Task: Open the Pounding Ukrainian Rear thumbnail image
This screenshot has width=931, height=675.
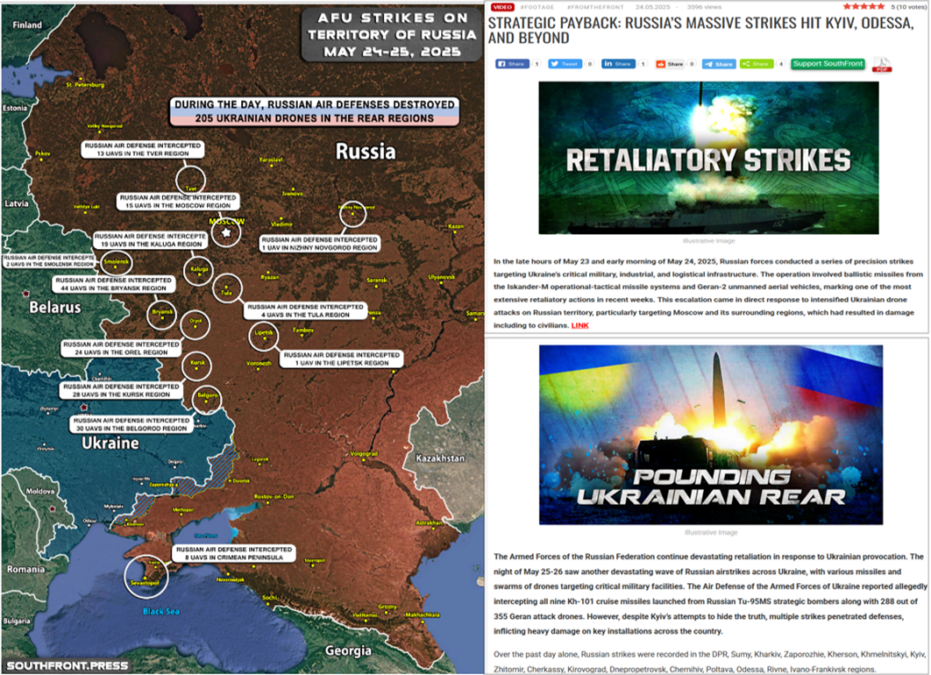Action: tap(711, 435)
